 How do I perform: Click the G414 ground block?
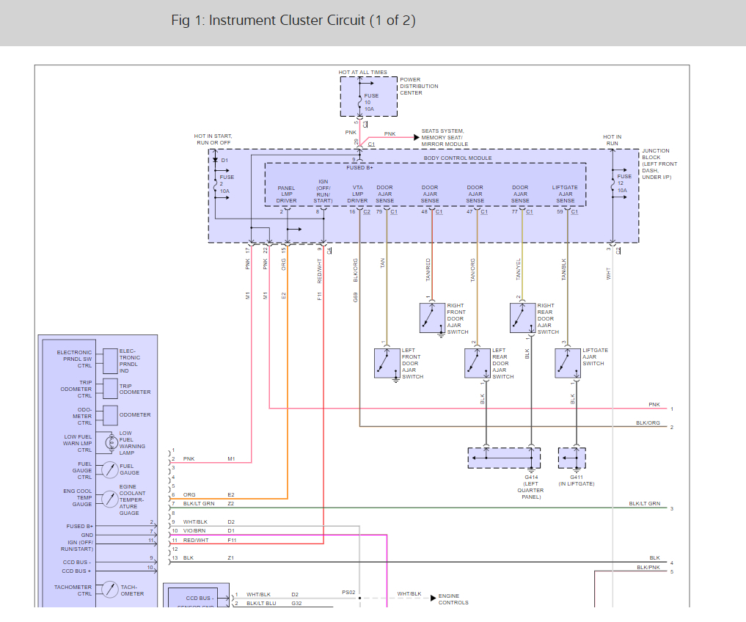504,458
